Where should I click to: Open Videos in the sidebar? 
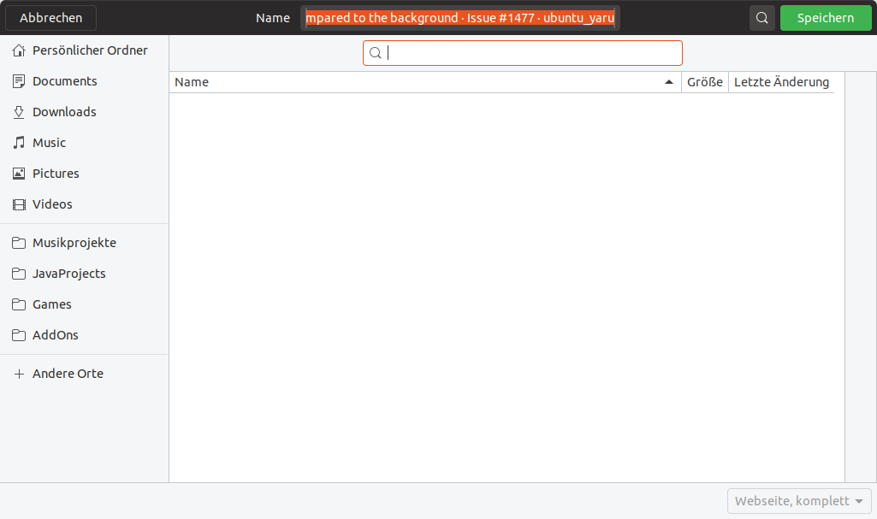84,203
